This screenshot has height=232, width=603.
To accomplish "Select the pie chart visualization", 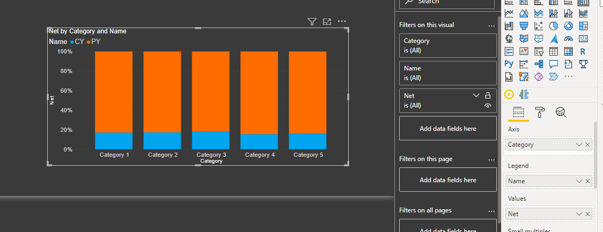I will pos(554,26).
